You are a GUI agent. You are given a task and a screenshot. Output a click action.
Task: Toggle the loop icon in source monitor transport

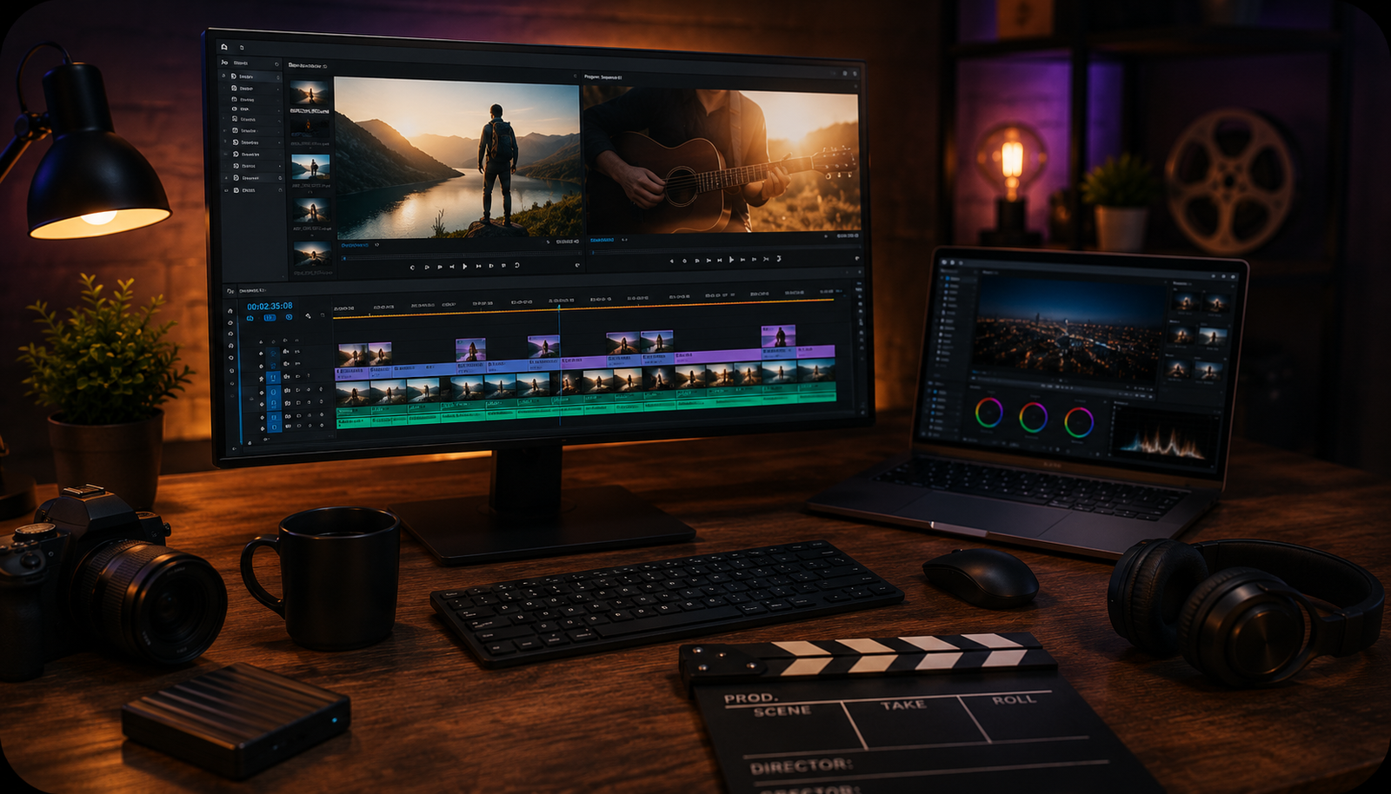[x=517, y=265]
